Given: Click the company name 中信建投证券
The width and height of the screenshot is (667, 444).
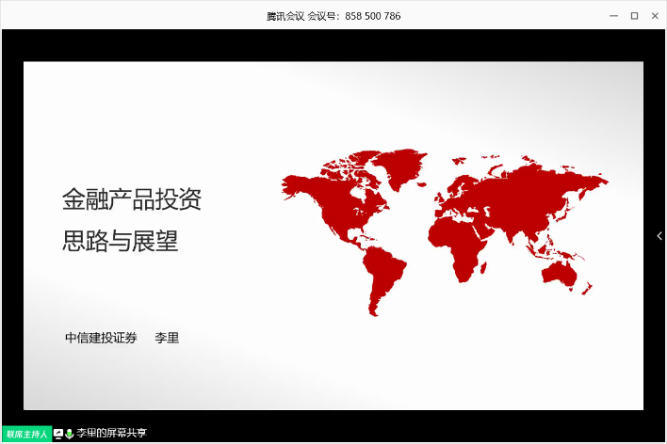Looking at the screenshot, I should [101, 338].
